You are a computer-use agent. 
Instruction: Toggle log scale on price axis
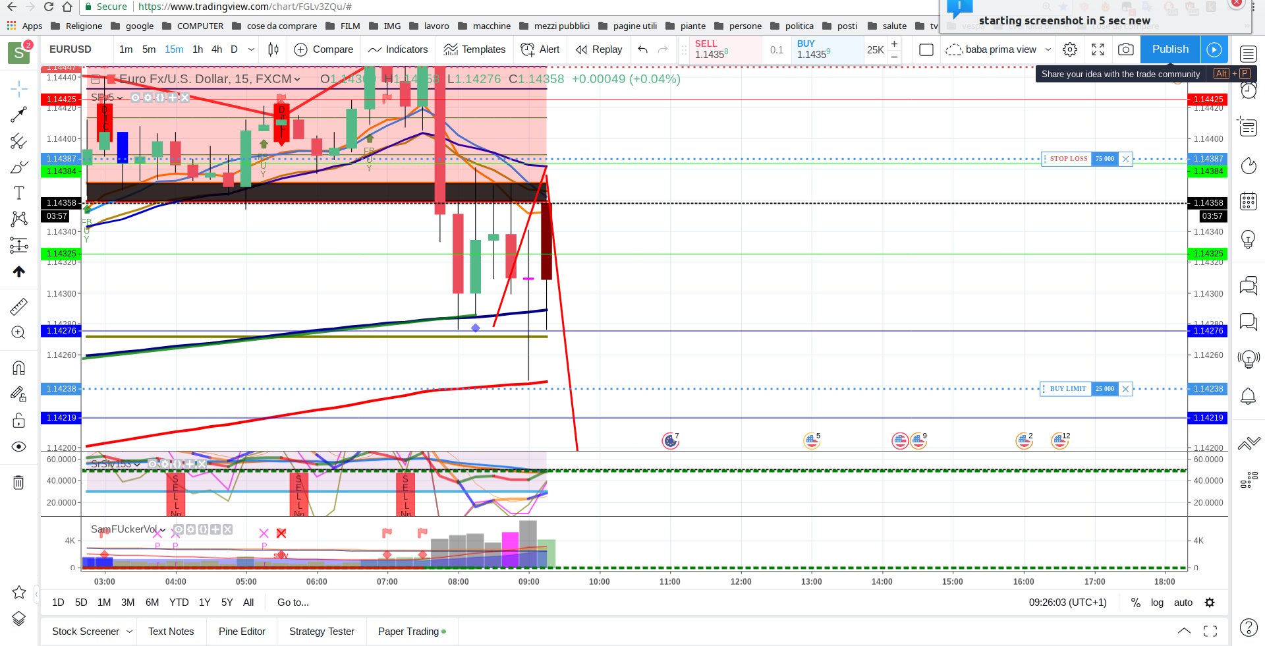1157,602
